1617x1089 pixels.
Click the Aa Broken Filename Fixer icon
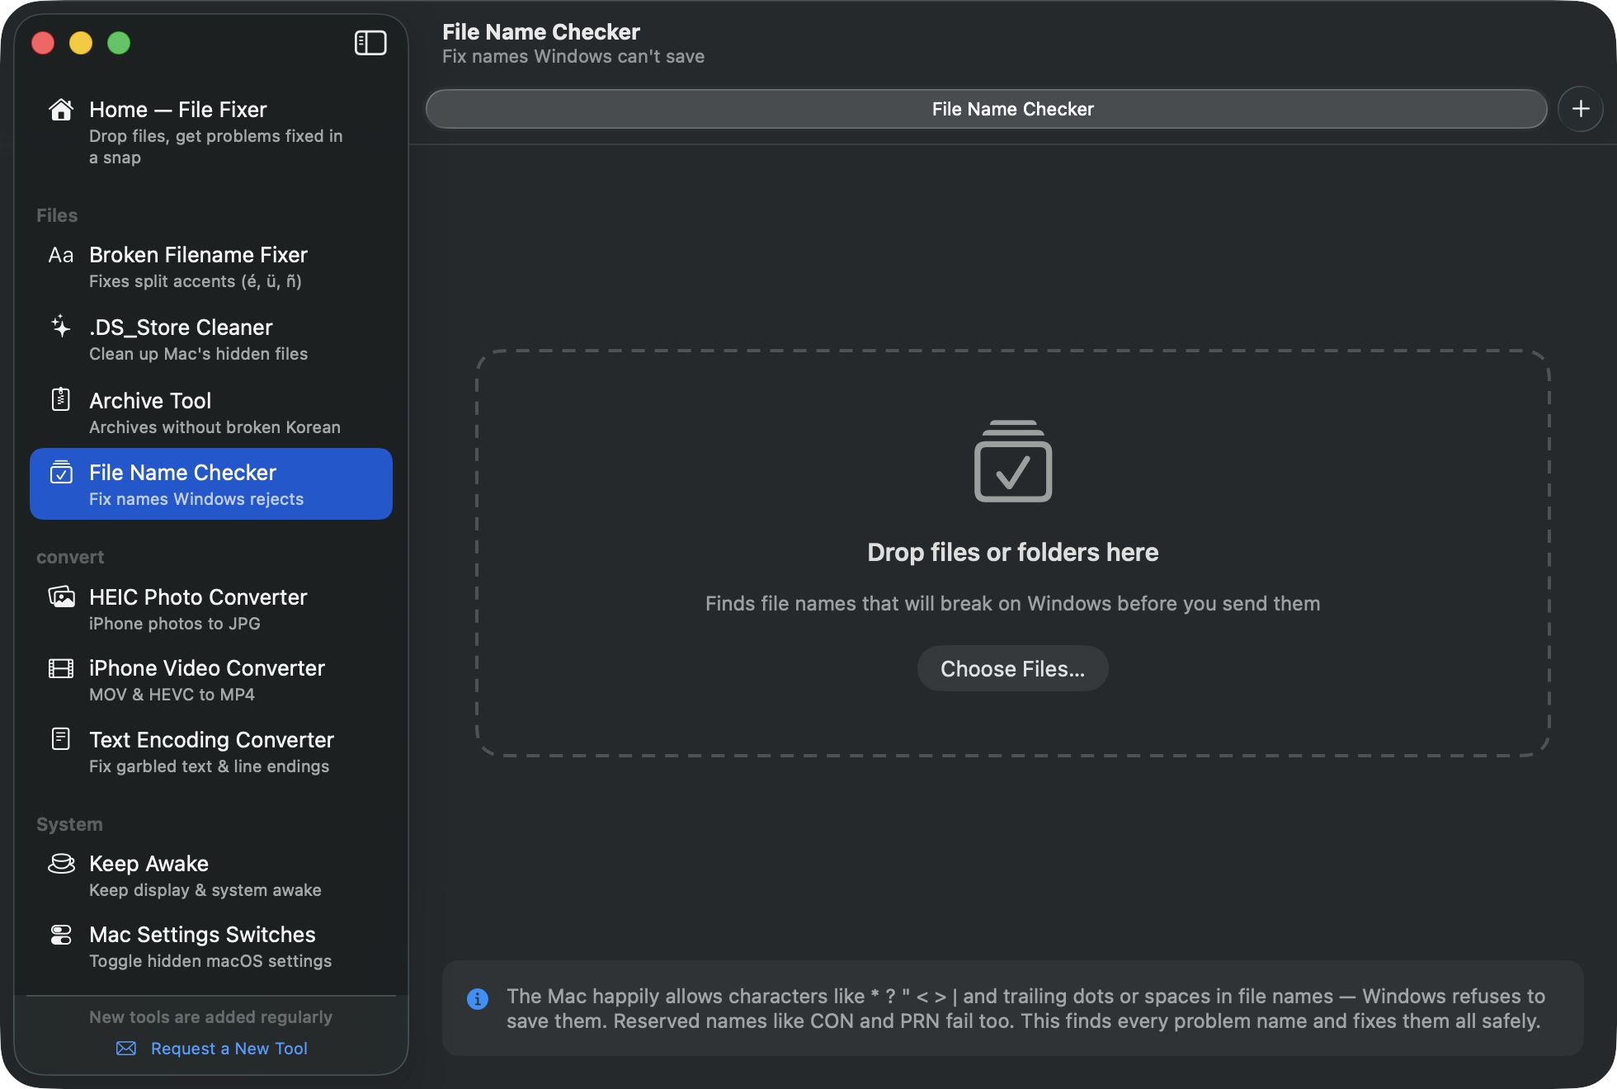(x=61, y=255)
